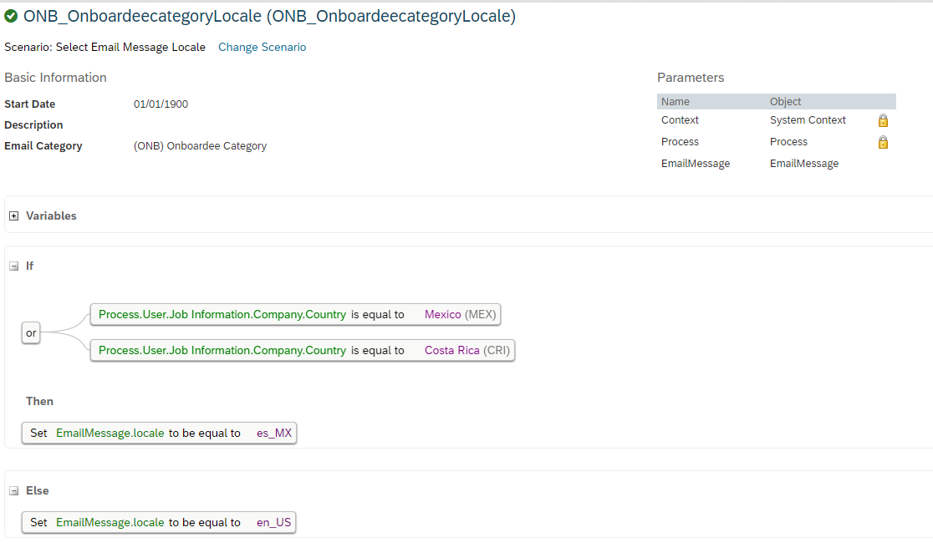Click the Description label
Viewport: 933px width, 558px height.
[33, 124]
